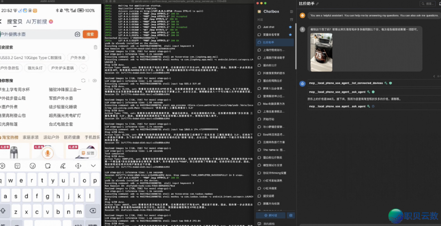The width and height of the screenshot is (441, 226).
Task: Open the emoji smiley key panel
Action: click(x=33, y=166)
